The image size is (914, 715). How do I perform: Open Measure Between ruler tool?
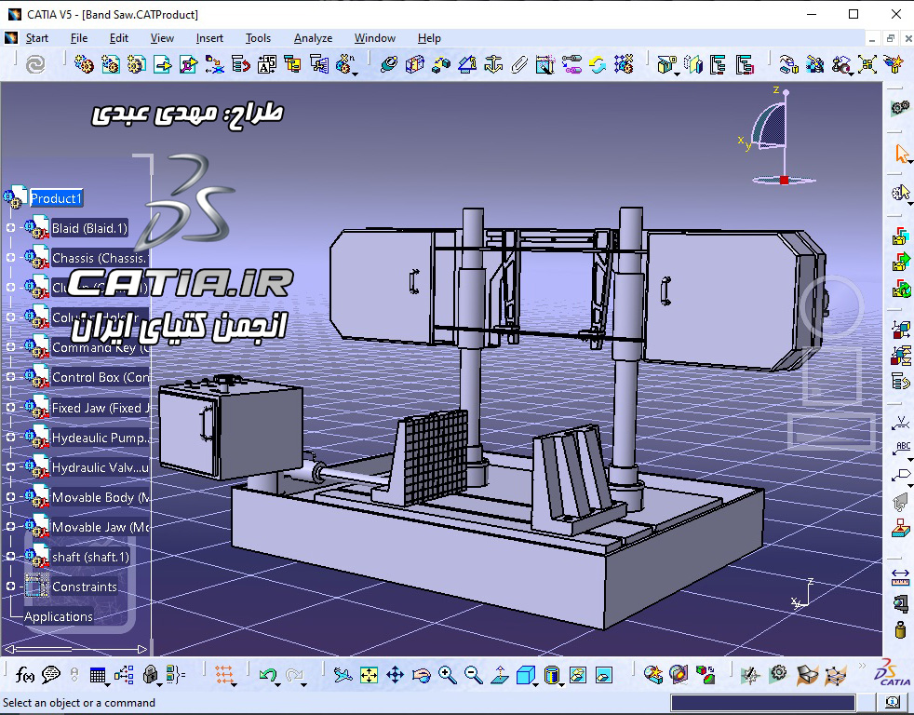[900, 577]
